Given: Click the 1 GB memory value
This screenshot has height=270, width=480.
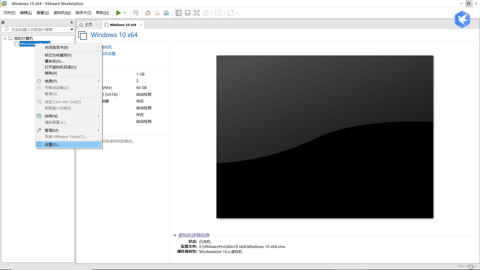Looking at the screenshot, I should (140, 74).
